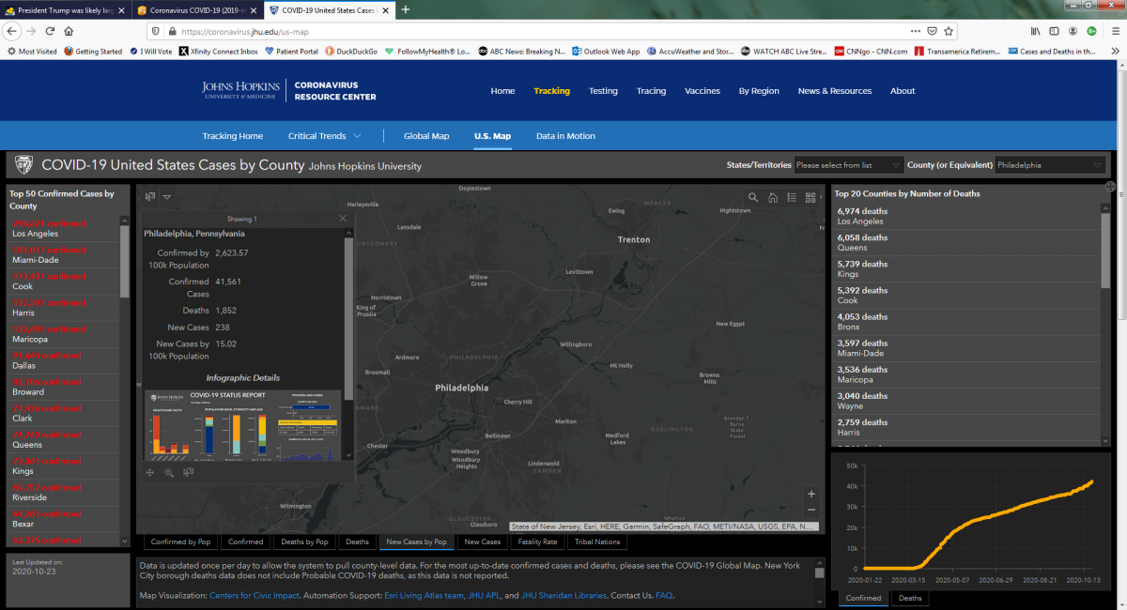This screenshot has height=610, width=1127.
Task: Expand the Critical Trends submenu
Action: [324, 136]
